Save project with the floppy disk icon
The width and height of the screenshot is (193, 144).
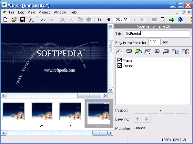pyautogui.click(x=23, y=20)
